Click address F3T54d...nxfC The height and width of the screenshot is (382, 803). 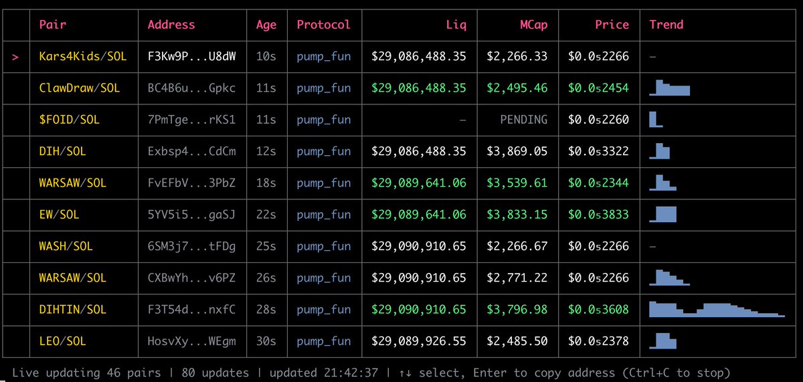coord(191,310)
